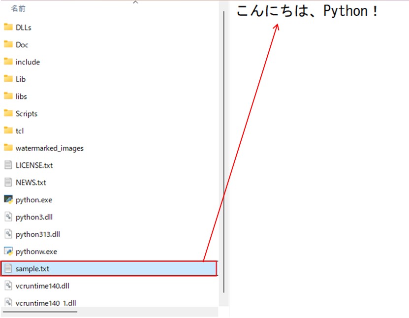The width and height of the screenshot is (409, 318).
Task: Select the sample.txt file icon
Action: click(8, 269)
